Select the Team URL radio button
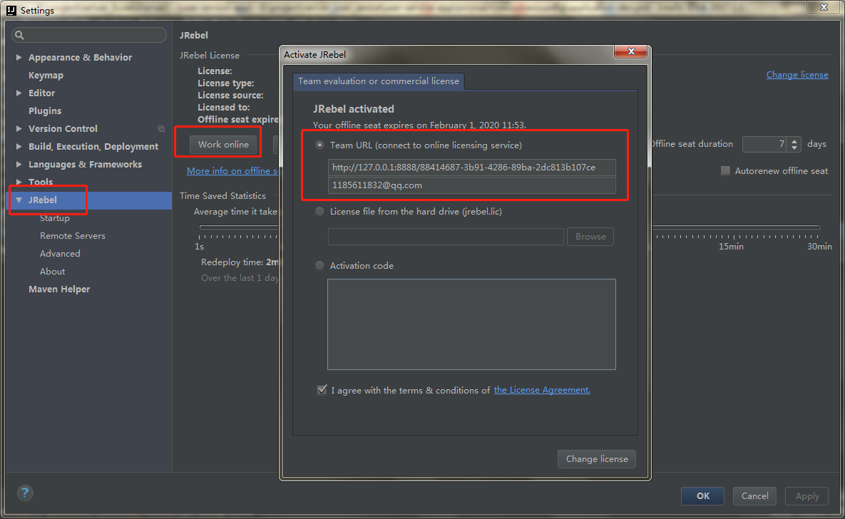 pyautogui.click(x=319, y=145)
